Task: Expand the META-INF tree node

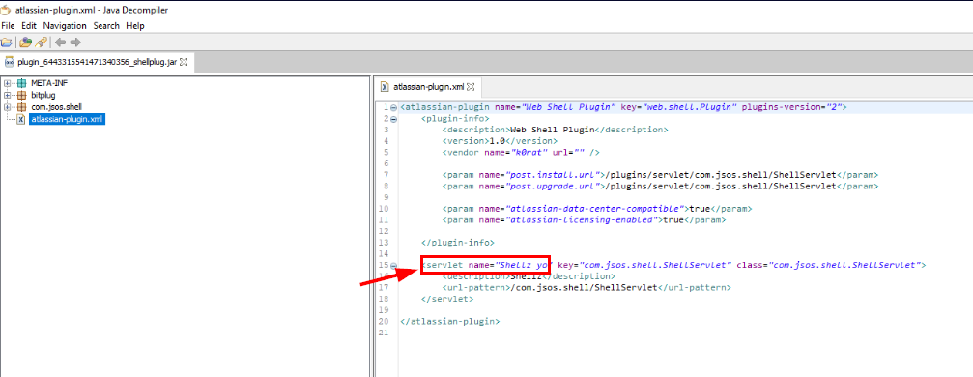Action: [x=7, y=83]
